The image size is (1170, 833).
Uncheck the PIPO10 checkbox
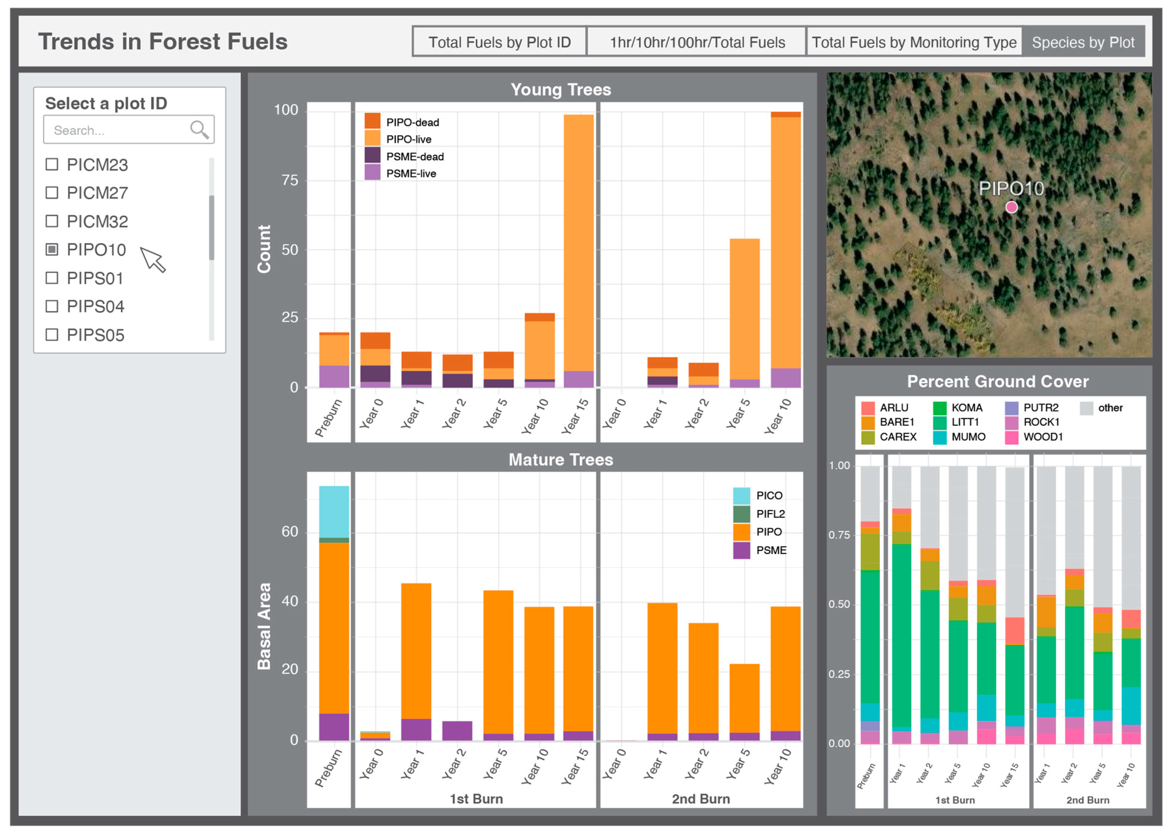(52, 249)
